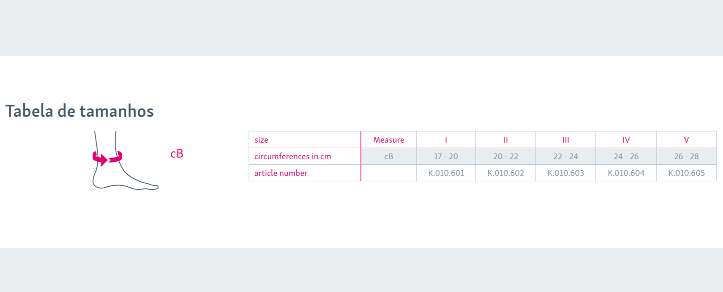Screen dimensions: 723x292
Task: Select the Tabela de tamanhos heading
Action: (x=80, y=111)
